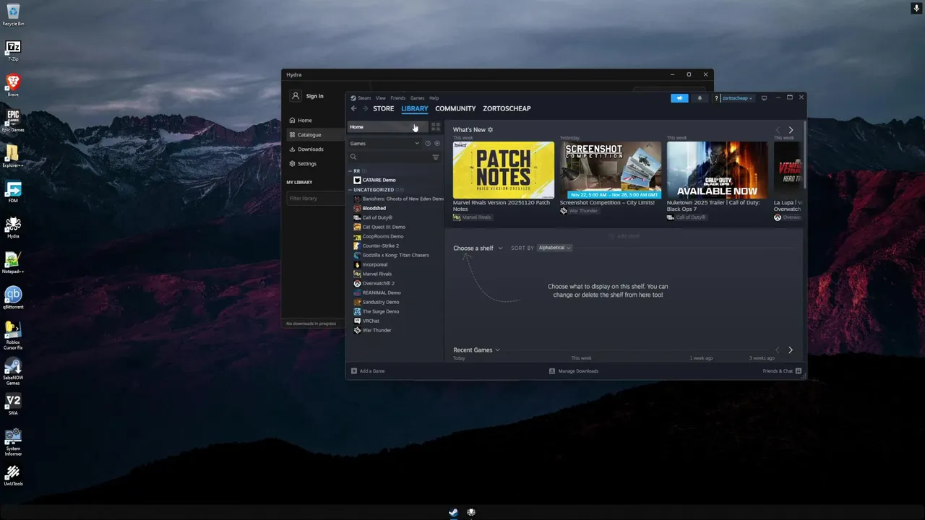Image resolution: width=925 pixels, height=520 pixels.
Task: Click the Filter library field in Hydra
Action: pyautogui.click(x=315, y=199)
